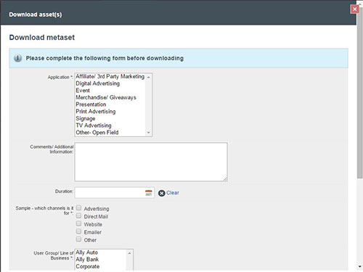The width and height of the screenshot is (363, 272).
Task: Check the Direct Mail checkbox
Action: 78,215
